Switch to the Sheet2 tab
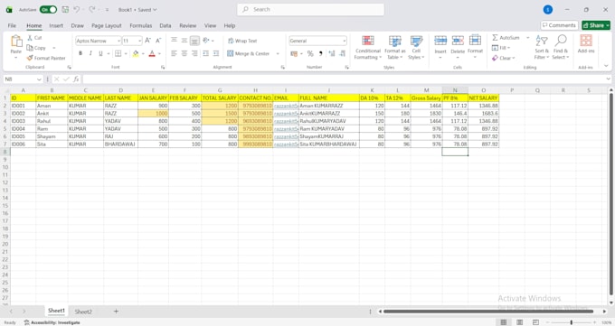Viewport: 615px width, 326px height. click(x=83, y=312)
